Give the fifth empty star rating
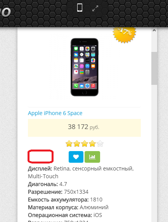 click(x=100, y=144)
